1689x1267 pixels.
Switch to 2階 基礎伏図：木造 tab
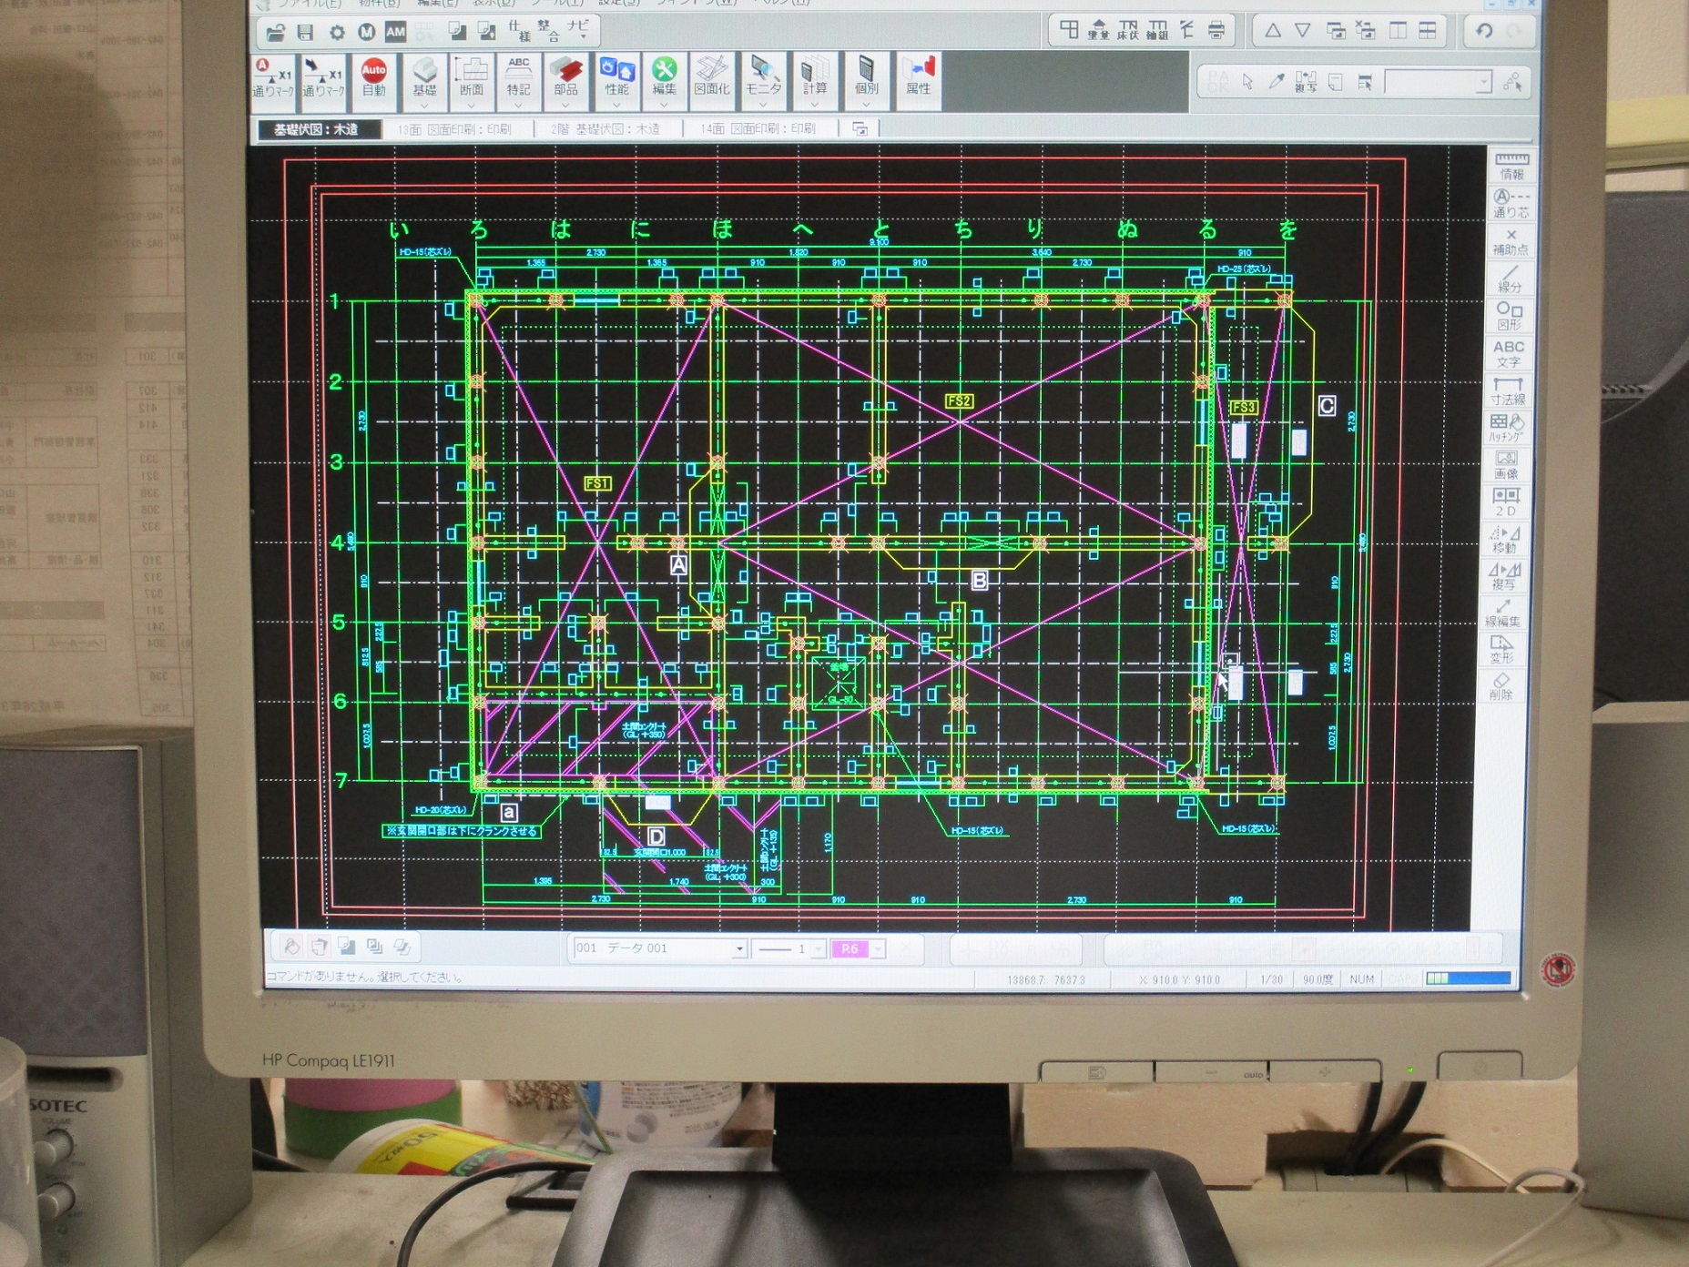pyautogui.click(x=605, y=129)
